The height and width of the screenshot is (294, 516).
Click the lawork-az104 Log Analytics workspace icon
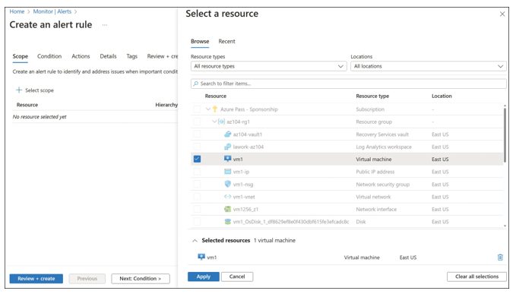(x=227, y=147)
